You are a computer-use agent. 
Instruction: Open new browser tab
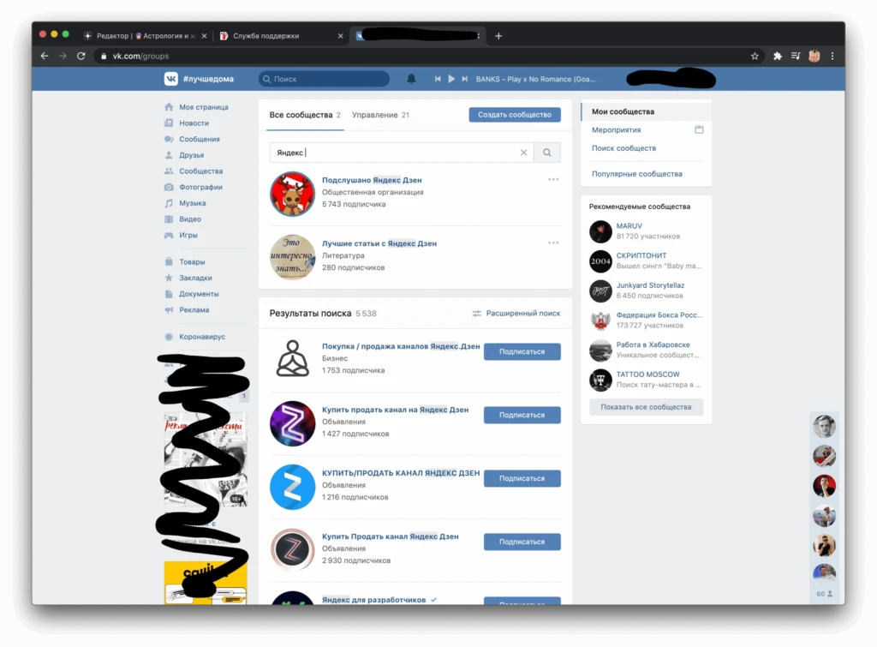498,36
